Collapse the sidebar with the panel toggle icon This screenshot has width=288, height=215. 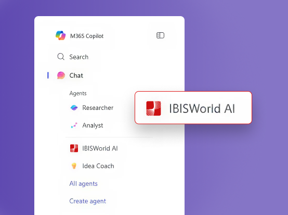160,35
